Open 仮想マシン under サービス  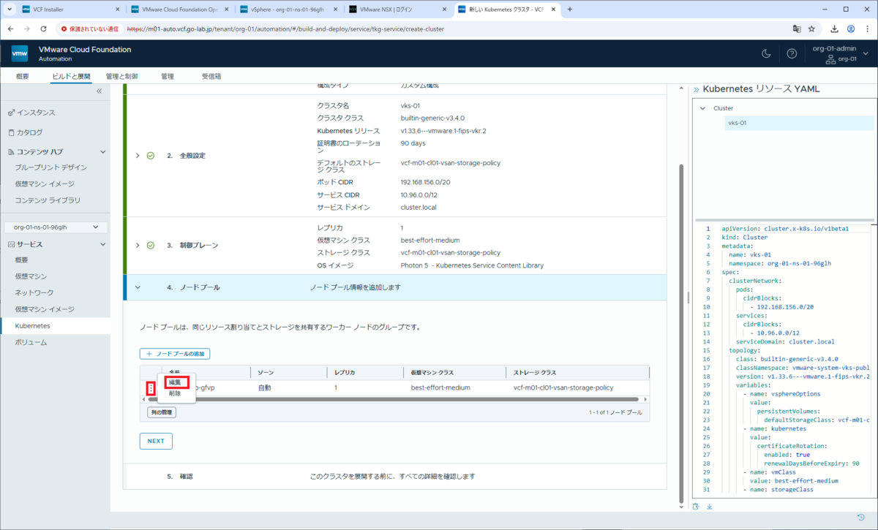[x=31, y=276]
